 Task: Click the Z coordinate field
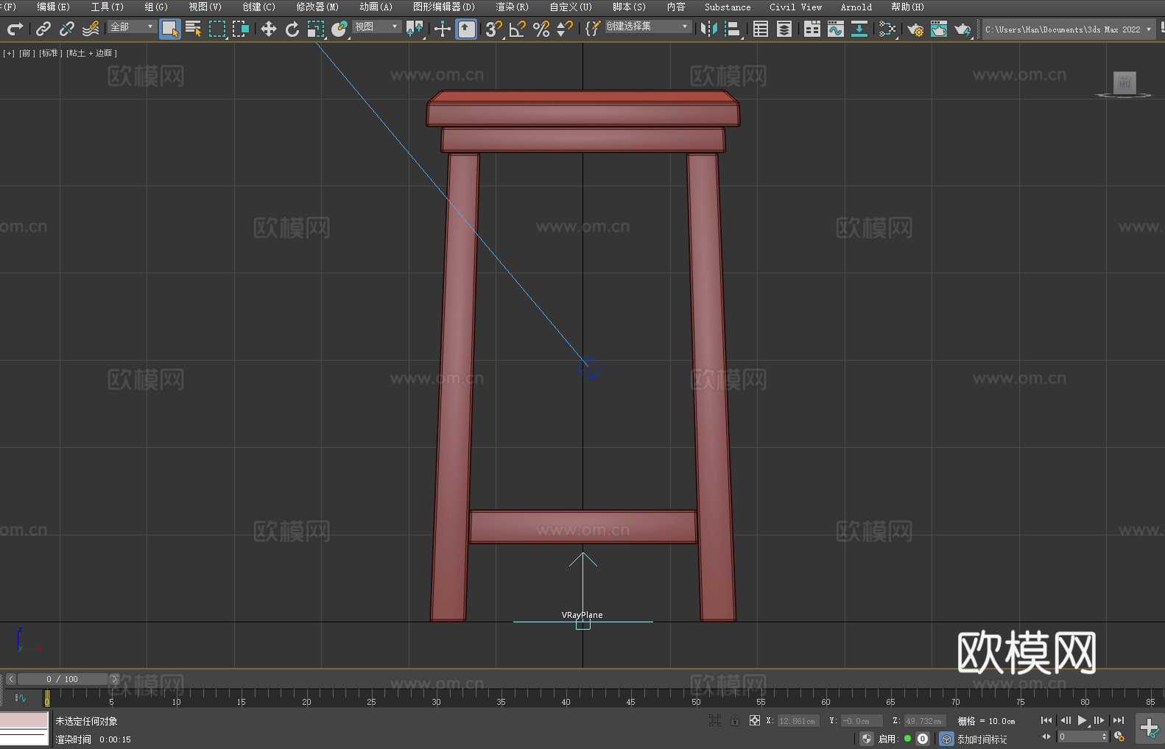925,721
